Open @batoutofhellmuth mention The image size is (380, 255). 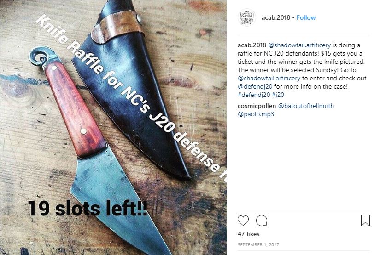[306, 106]
